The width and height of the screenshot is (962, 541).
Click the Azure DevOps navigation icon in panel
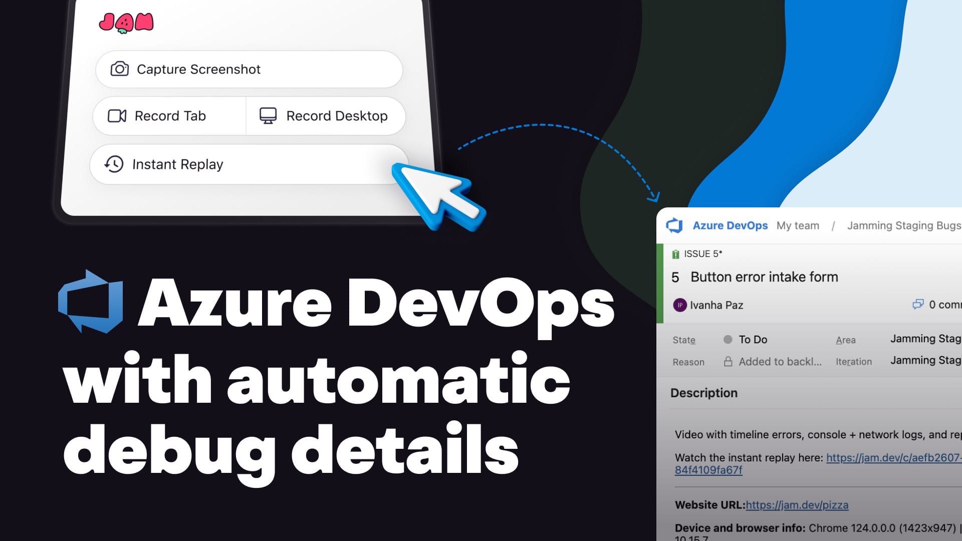[x=675, y=226]
